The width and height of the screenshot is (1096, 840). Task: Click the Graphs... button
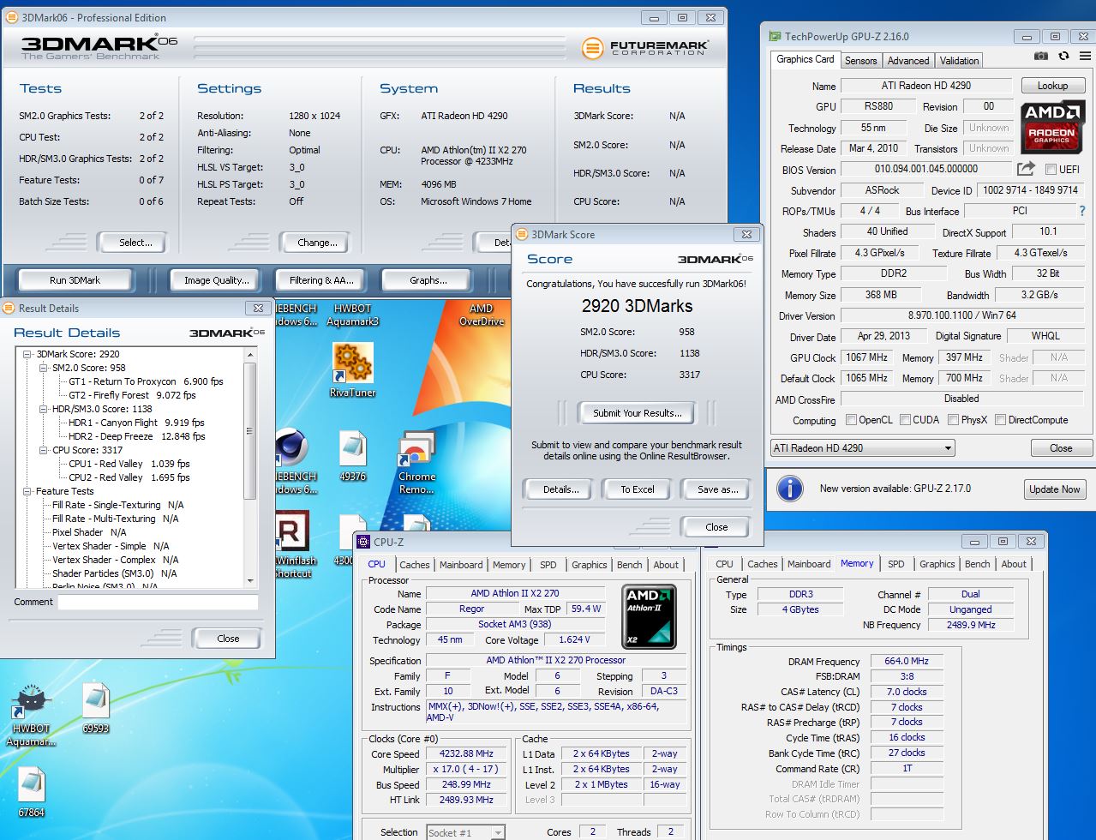pyautogui.click(x=428, y=280)
